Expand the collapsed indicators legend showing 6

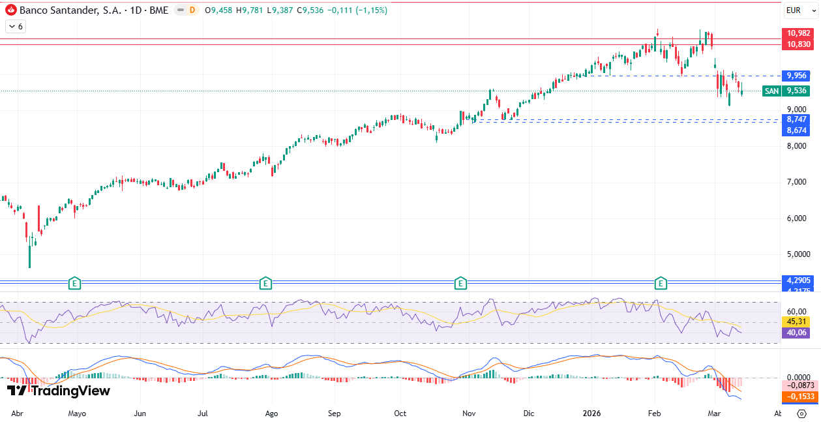(x=15, y=27)
